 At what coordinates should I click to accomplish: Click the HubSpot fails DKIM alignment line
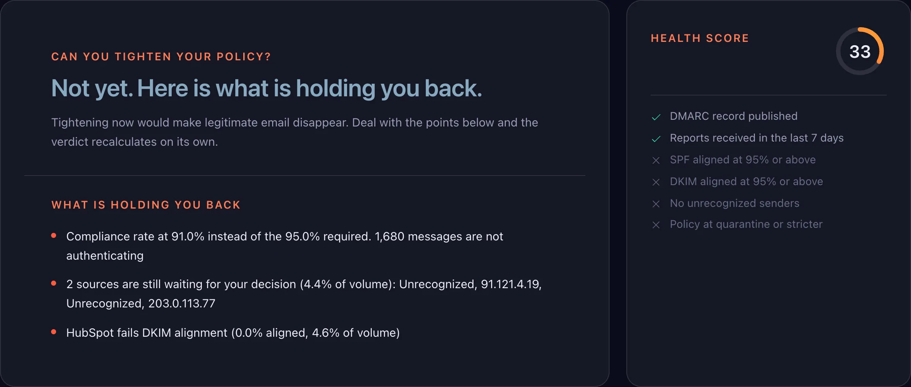(233, 333)
